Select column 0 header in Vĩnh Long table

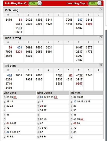pyautogui.click(x=8, y=15)
